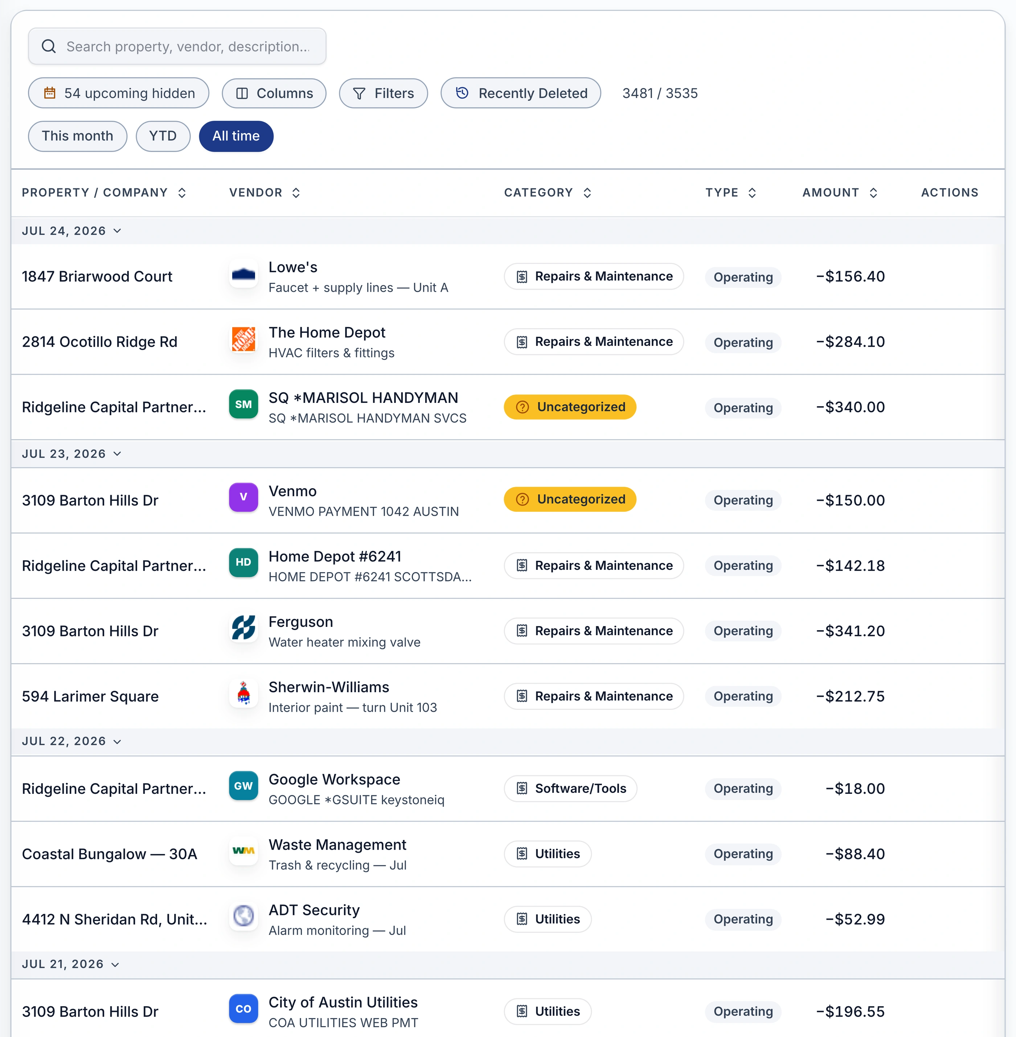Select the All time filter
This screenshot has height=1037, width=1016.
click(236, 136)
